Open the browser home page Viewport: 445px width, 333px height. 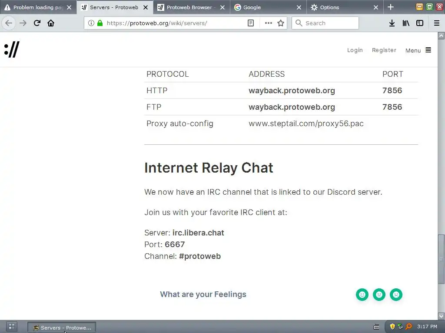[51, 23]
